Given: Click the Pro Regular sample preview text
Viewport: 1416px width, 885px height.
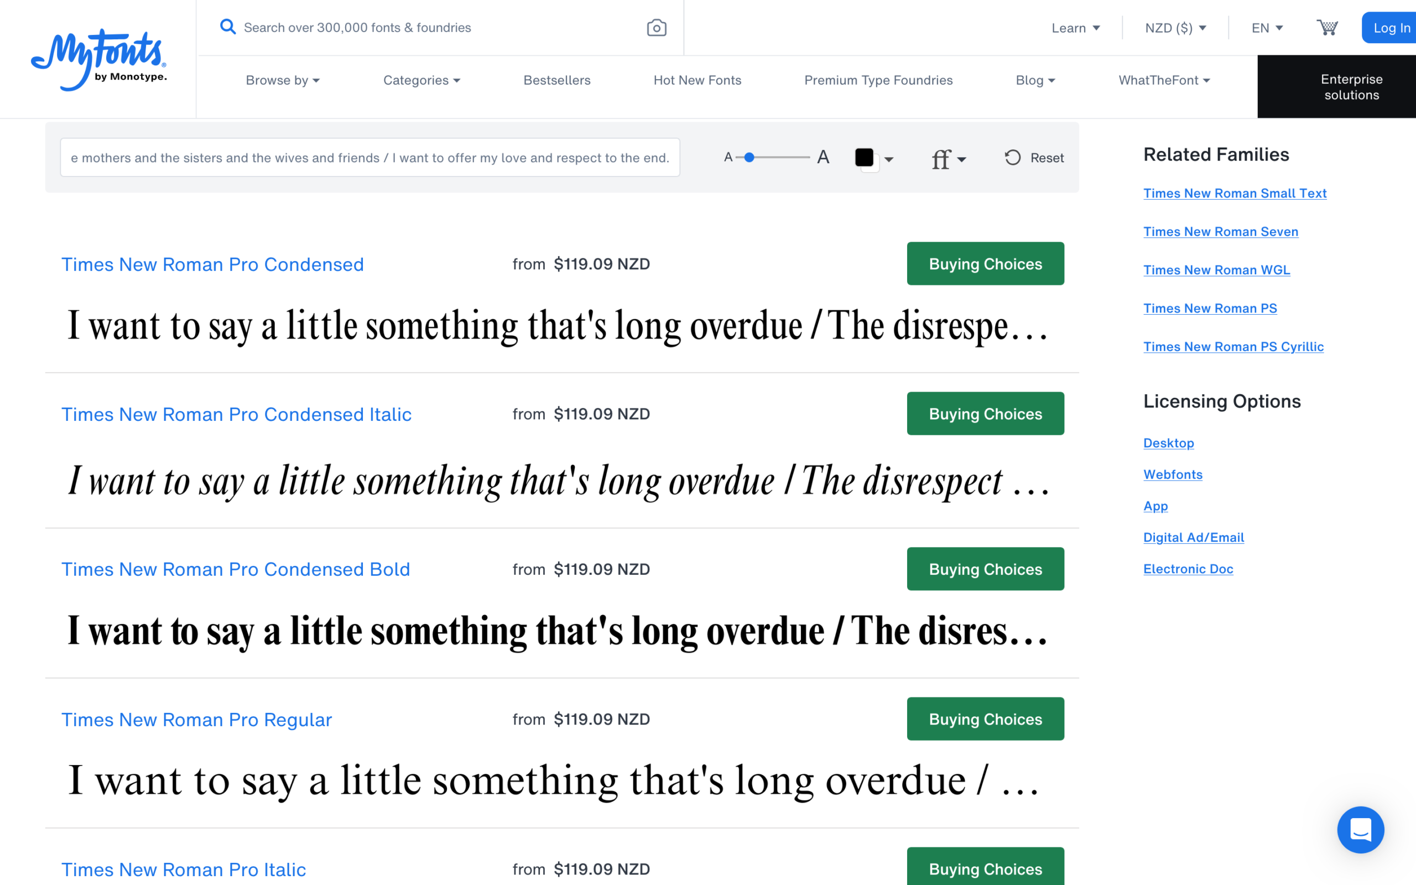Looking at the screenshot, I should [x=554, y=782].
